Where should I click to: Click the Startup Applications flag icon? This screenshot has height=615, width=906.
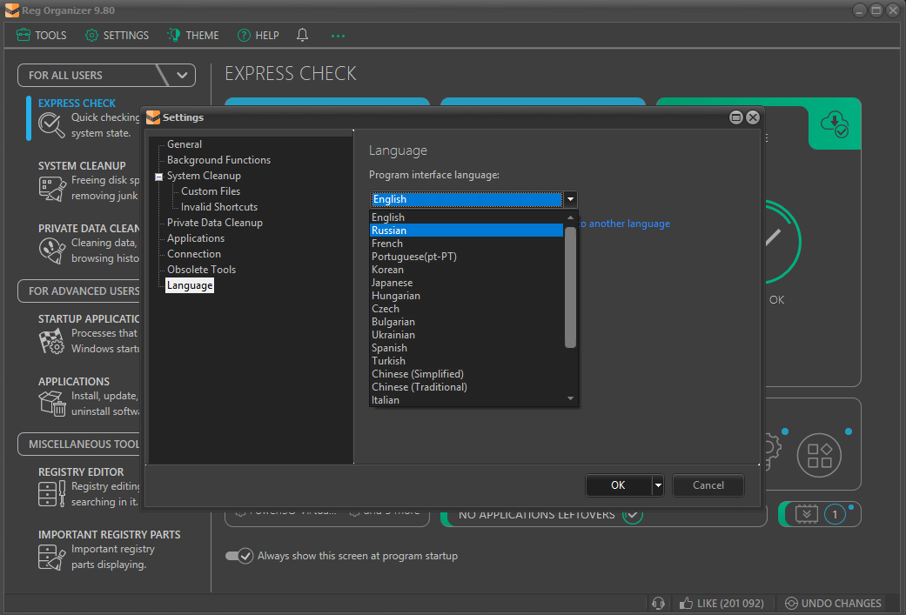pos(52,341)
